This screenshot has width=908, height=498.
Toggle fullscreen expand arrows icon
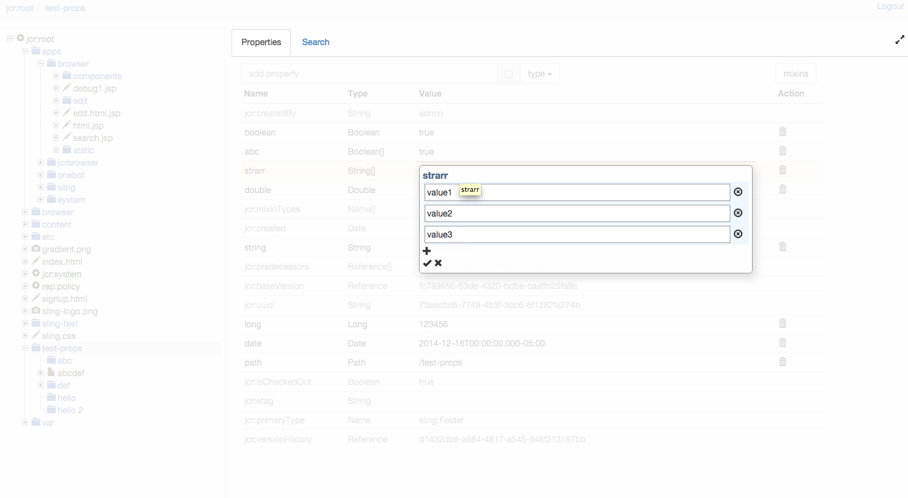pos(900,40)
